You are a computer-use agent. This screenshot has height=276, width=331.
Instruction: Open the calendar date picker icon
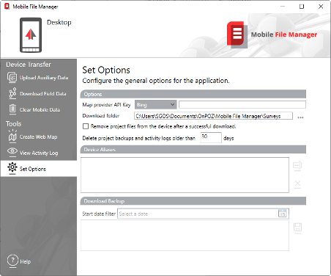[283, 214]
